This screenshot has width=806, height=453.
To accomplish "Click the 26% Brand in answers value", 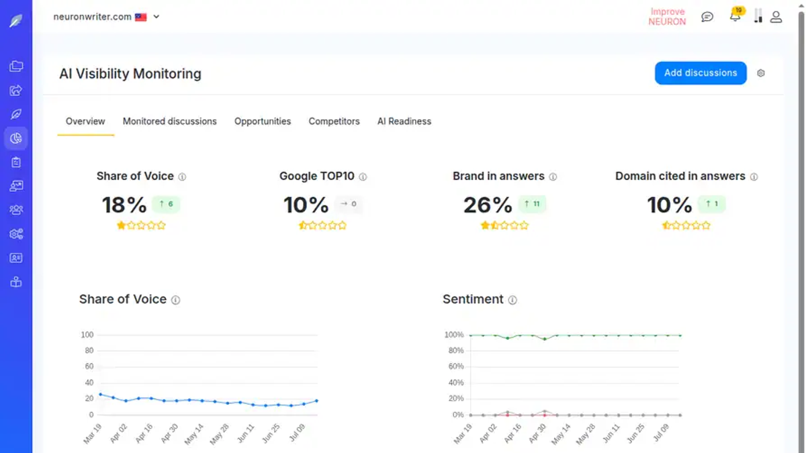I will coord(488,205).
